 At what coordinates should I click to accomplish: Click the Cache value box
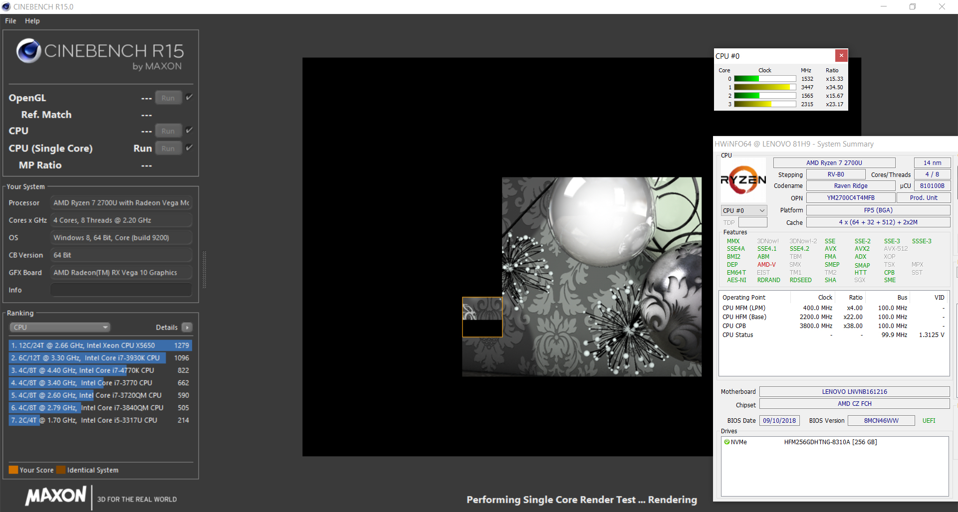point(878,222)
